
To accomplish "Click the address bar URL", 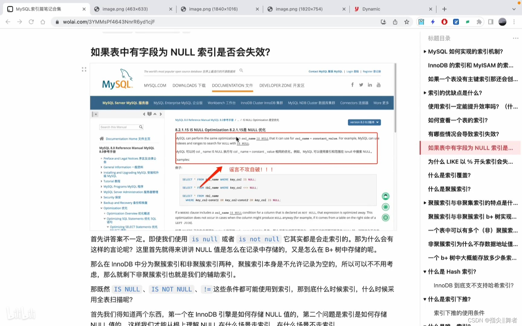I will click(109, 22).
